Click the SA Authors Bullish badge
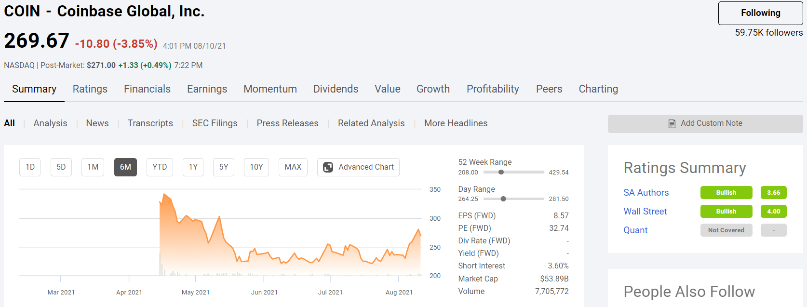This screenshot has height=307, width=807. click(726, 193)
